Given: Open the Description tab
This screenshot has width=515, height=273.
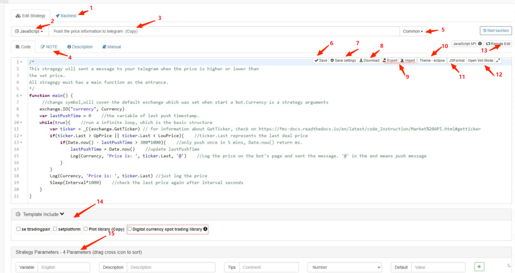Looking at the screenshot, I should point(80,47).
